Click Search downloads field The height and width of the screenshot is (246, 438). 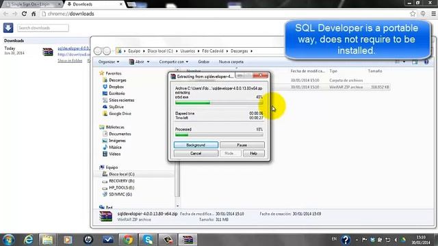click(42, 28)
